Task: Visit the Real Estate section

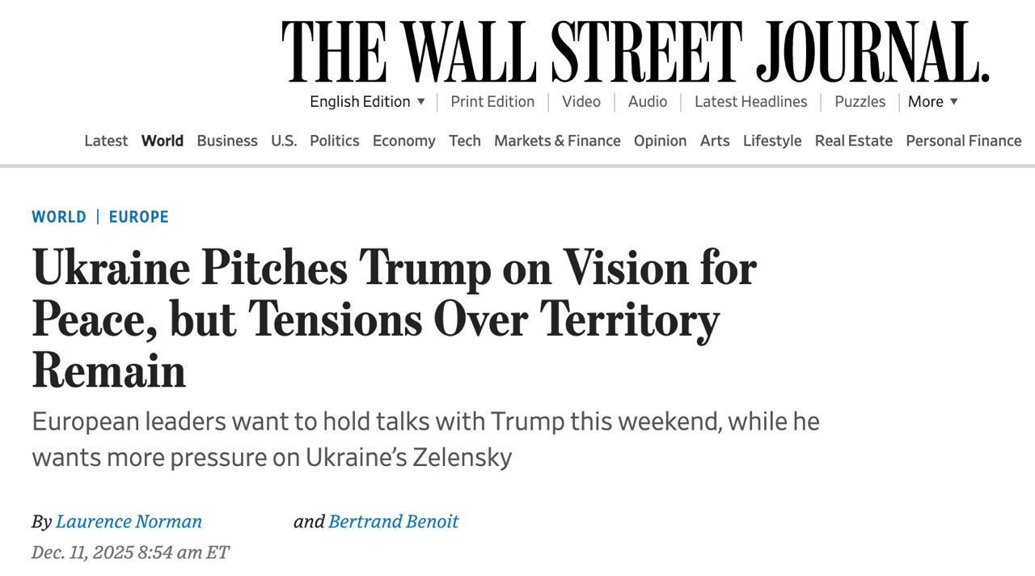Action: (x=854, y=141)
